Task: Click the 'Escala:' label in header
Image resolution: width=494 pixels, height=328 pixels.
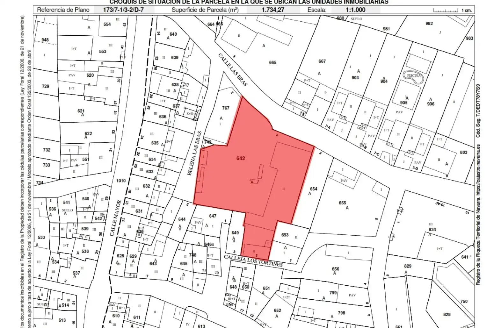Action: tap(317, 10)
